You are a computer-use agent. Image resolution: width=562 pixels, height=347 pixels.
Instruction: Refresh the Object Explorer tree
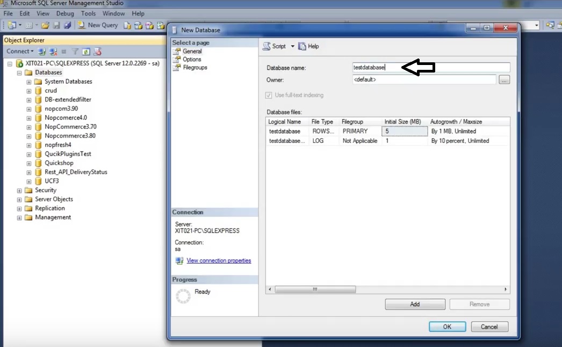tap(86, 52)
